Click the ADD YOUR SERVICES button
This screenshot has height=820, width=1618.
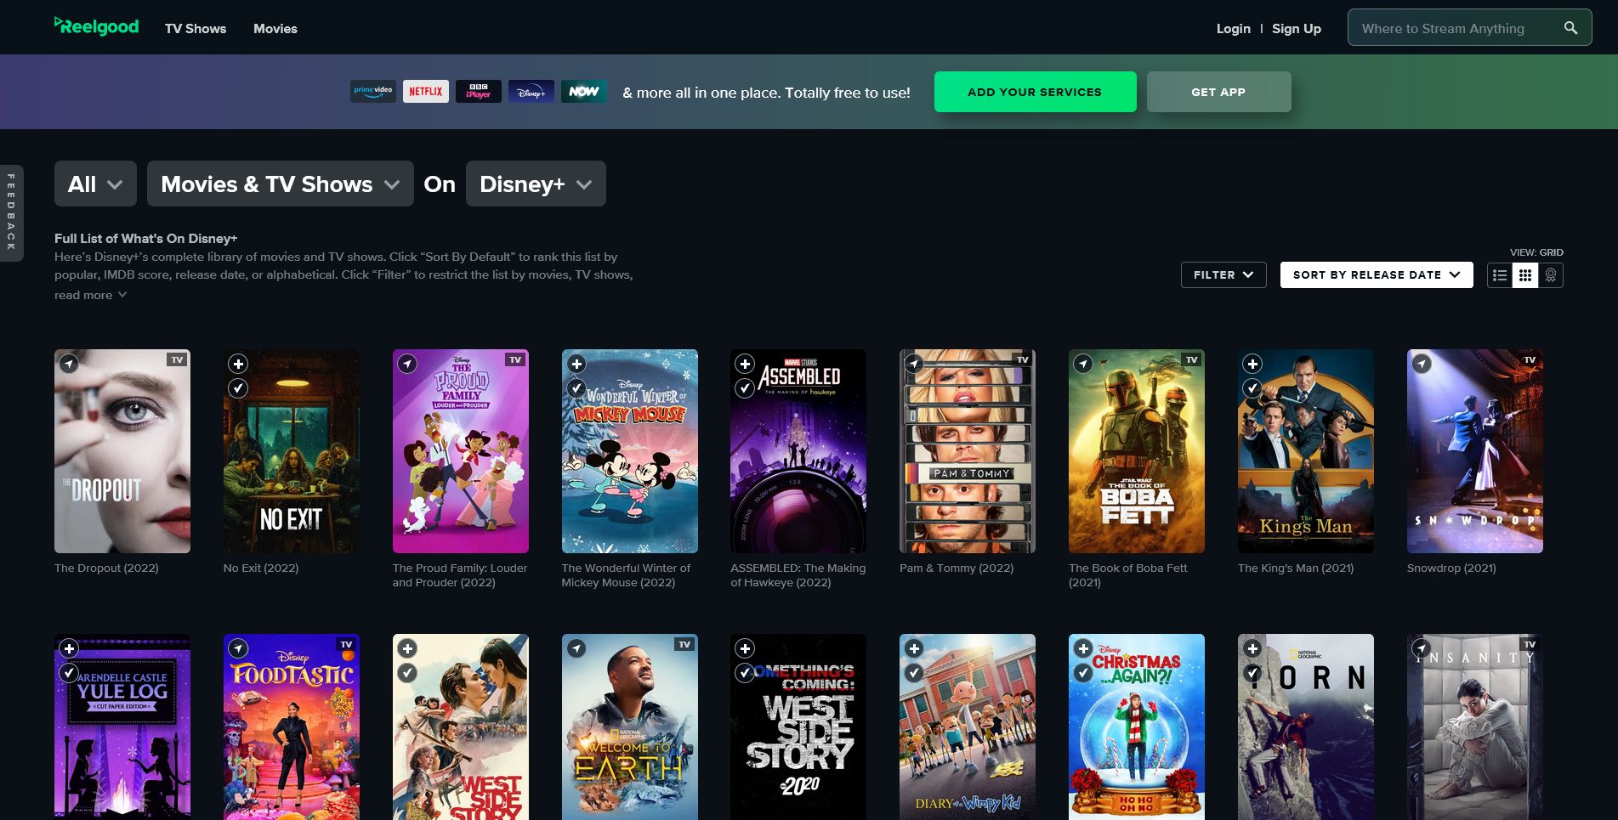1035,91
